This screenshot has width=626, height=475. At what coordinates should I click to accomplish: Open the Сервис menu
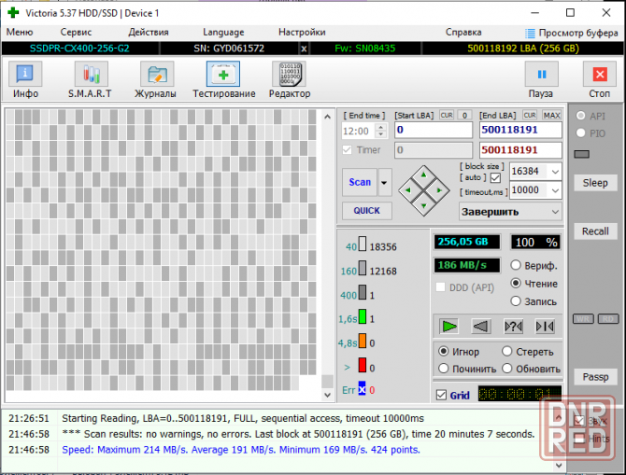coord(76,32)
